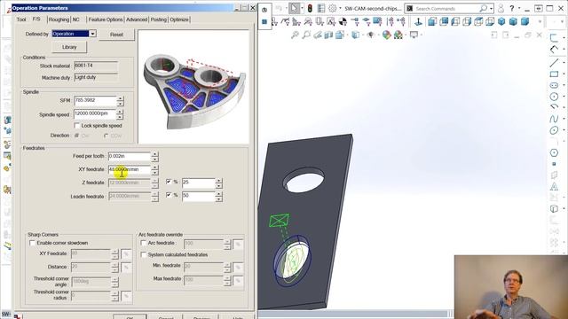Toggle the Section View icon
This screenshot has width=568, height=319.
pos(328,35)
